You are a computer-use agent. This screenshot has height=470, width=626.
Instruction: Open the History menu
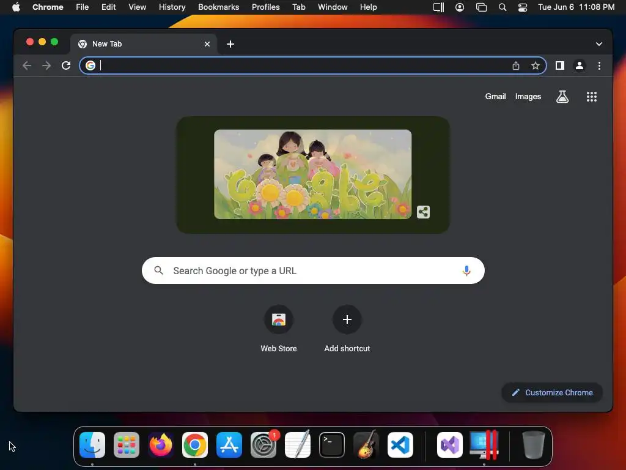coord(172,7)
